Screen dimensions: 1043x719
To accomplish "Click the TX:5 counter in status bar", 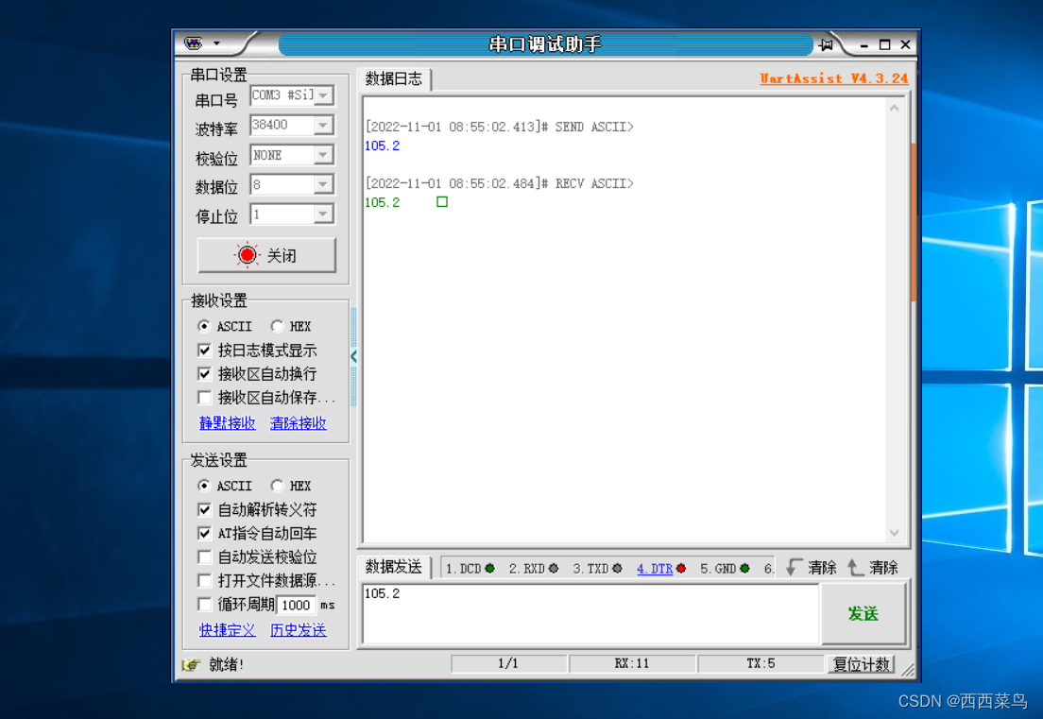I will (761, 664).
